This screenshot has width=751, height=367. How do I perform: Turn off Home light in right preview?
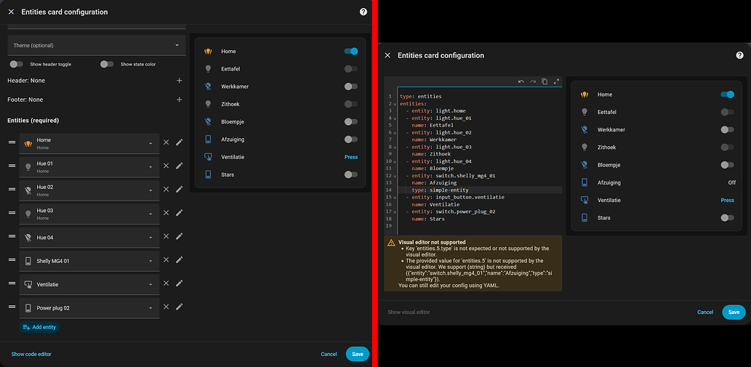tap(728, 94)
